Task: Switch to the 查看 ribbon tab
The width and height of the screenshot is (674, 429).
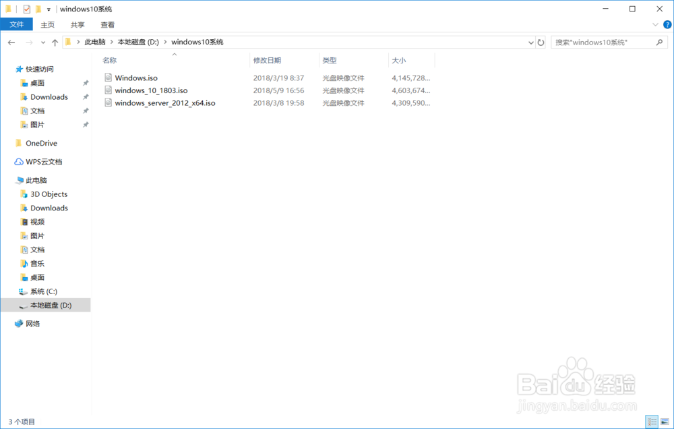Action: click(x=107, y=24)
